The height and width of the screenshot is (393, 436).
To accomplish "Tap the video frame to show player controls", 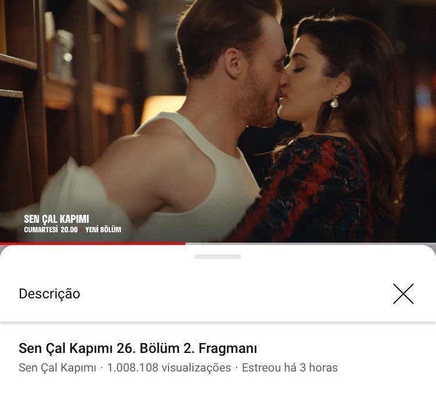I will tap(218, 121).
